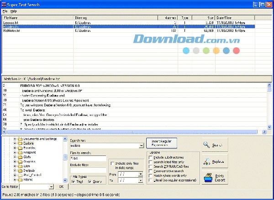The height and width of the screenshot is (200, 274).
Task: Click the Documents and Settings folder icon
Action: (21, 139)
